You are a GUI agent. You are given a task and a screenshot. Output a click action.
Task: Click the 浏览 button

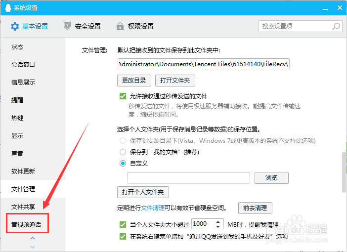coord(271,178)
